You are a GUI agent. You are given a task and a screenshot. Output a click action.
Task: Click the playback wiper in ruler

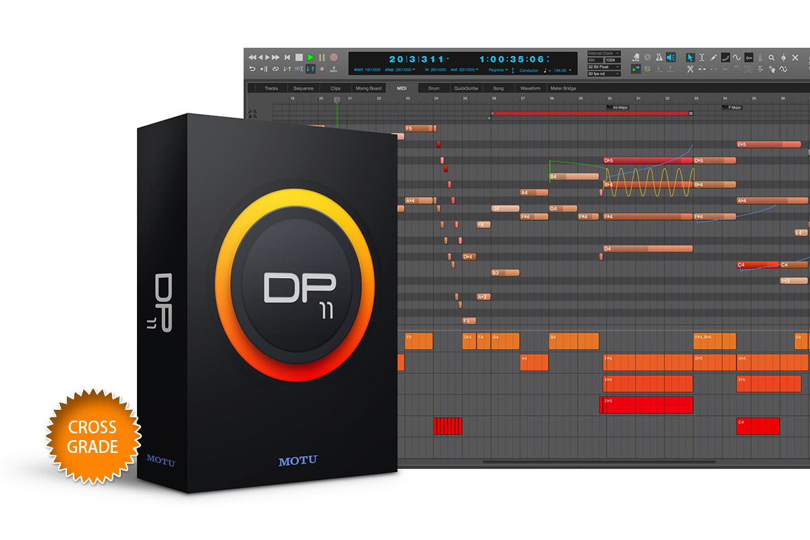tap(337, 100)
